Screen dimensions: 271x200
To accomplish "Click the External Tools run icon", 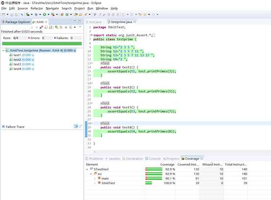I will point(53,15).
